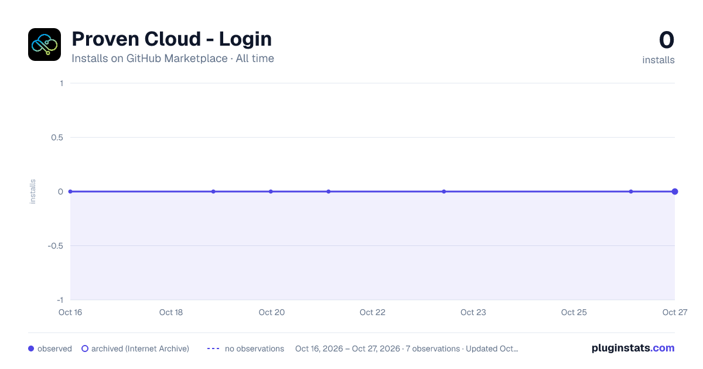Click the 'observed' legend dot
This screenshot has width=703, height=369.
coord(31,348)
